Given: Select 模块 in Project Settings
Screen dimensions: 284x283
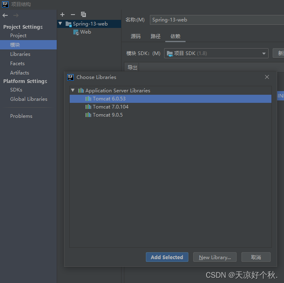Looking at the screenshot, I should tap(28, 45).
